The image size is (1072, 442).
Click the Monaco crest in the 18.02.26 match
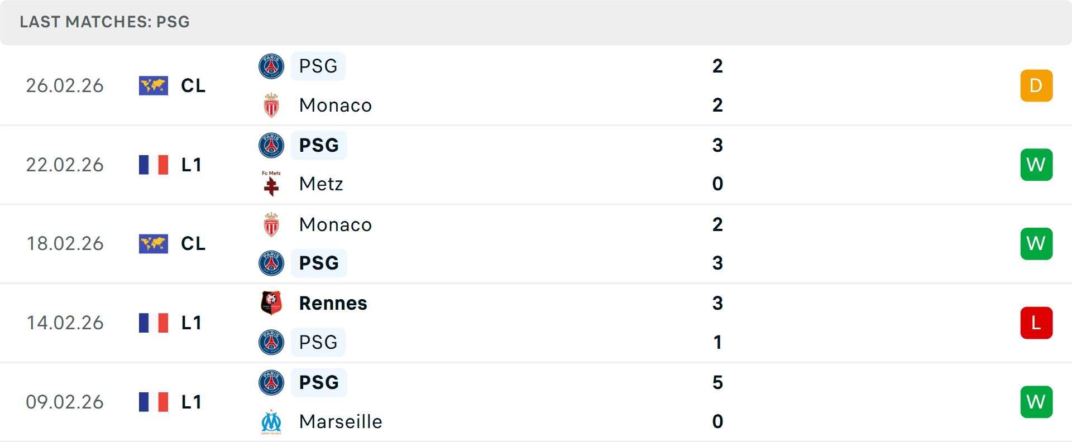click(x=271, y=224)
